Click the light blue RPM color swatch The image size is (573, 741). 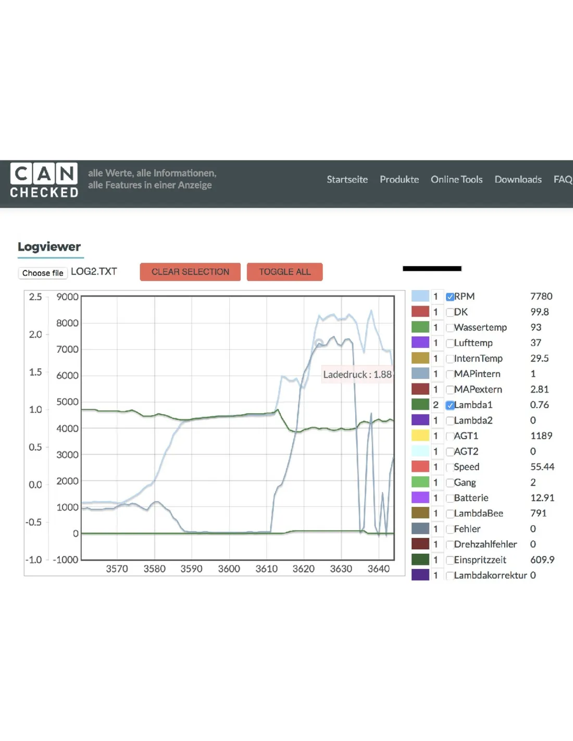[420, 297]
